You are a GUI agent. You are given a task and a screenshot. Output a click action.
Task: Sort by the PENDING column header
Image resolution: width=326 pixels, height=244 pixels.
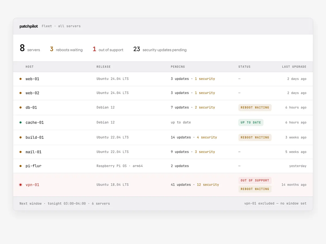(178, 67)
